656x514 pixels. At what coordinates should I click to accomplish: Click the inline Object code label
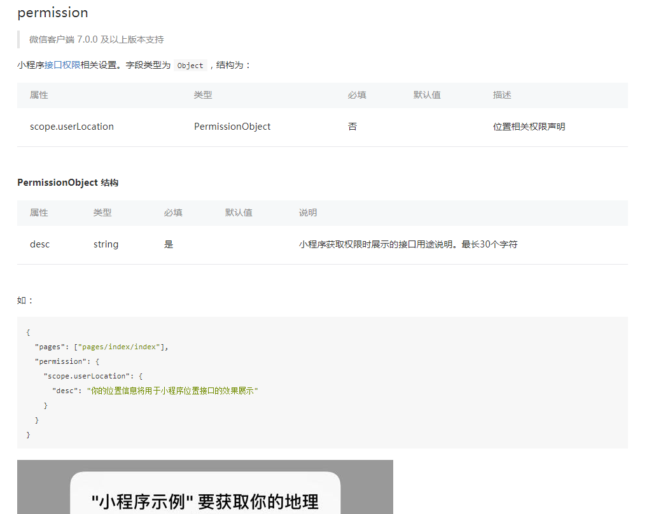190,66
